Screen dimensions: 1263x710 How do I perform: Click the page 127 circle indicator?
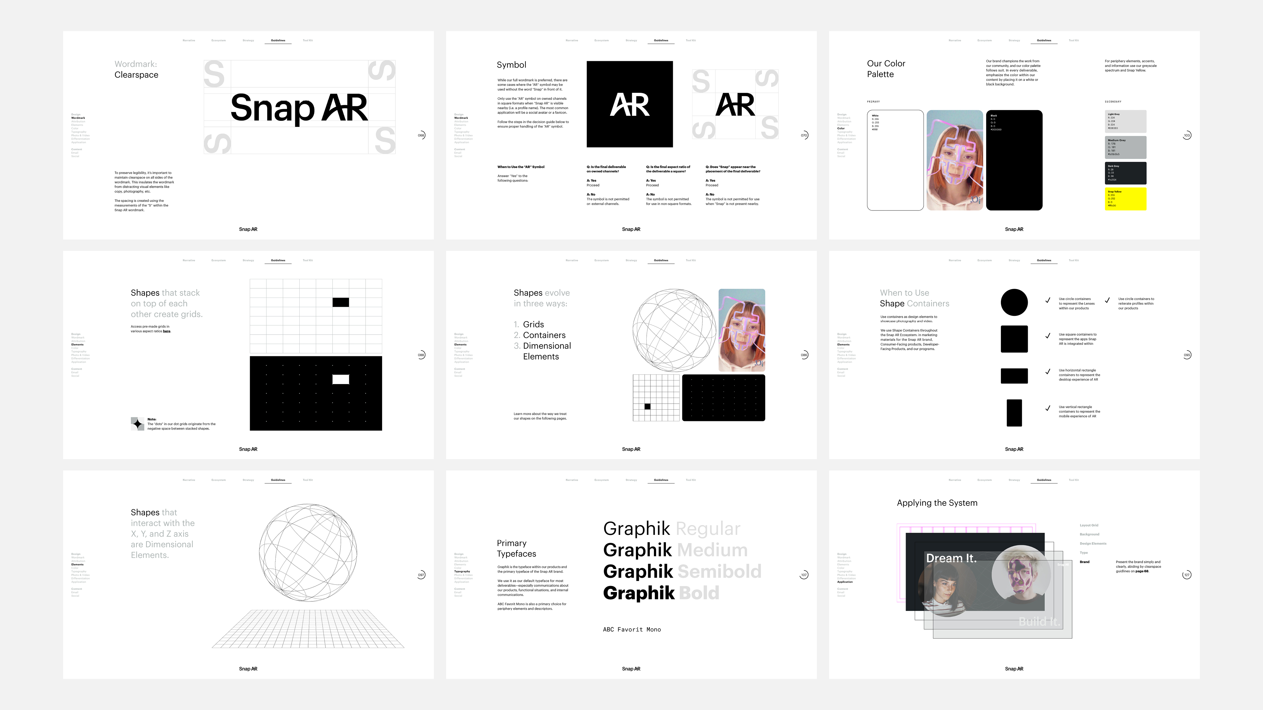click(1187, 575)
